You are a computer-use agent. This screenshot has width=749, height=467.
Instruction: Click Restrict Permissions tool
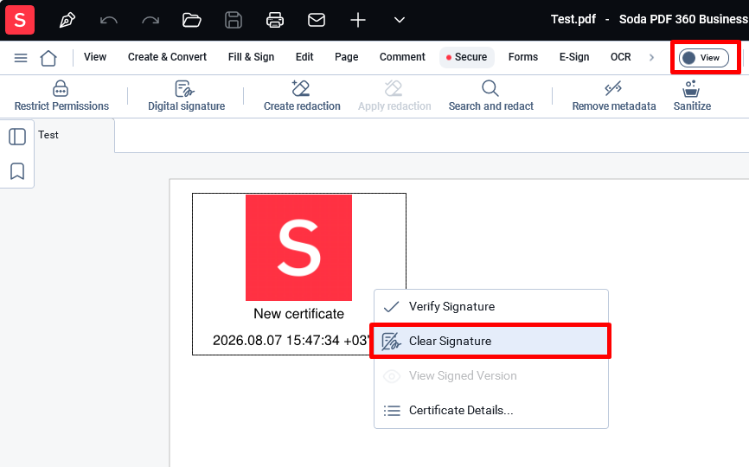click(61, 96)
